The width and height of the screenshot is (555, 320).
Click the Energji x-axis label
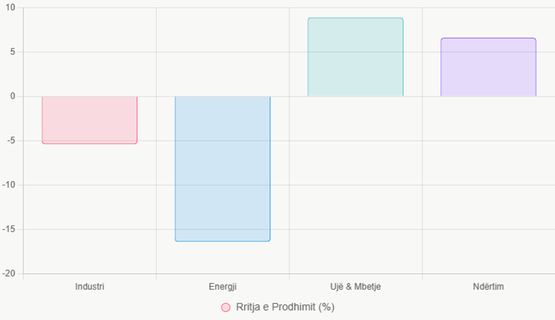click(x=223, y=286)
